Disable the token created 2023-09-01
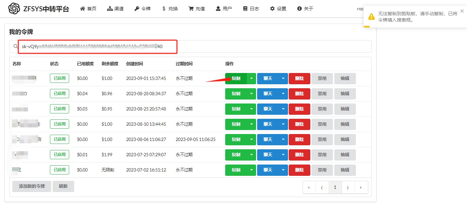The width and height of the screenshot is (467, 207). point(322,79)
